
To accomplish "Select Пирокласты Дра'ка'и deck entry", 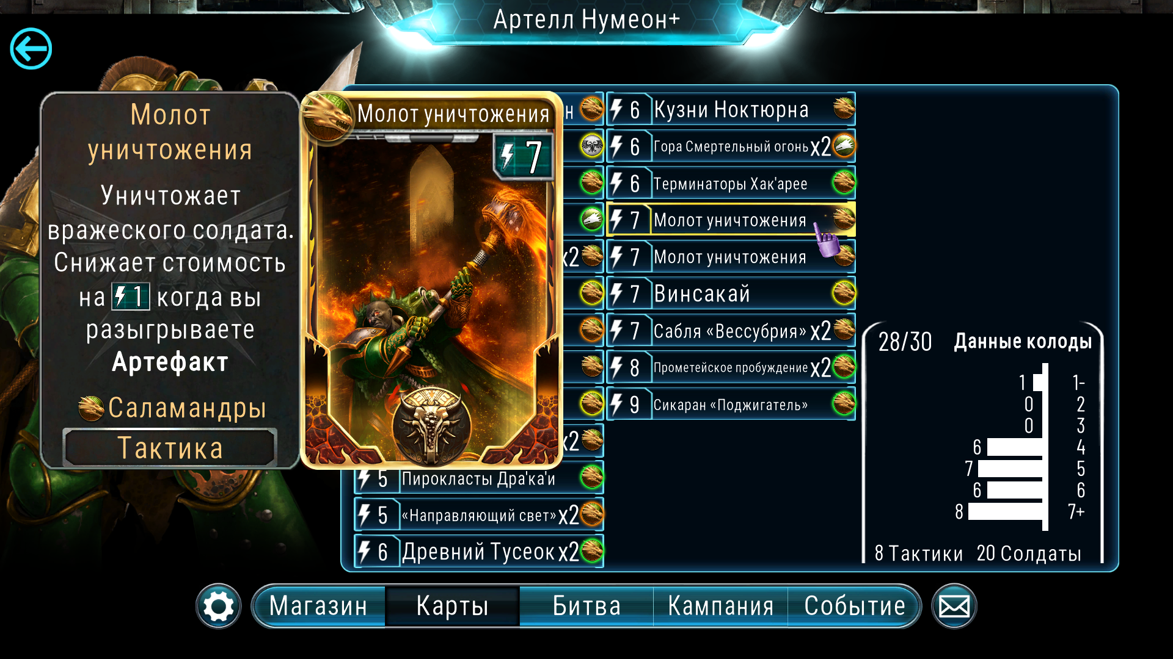I will click(x=479, y=478).
